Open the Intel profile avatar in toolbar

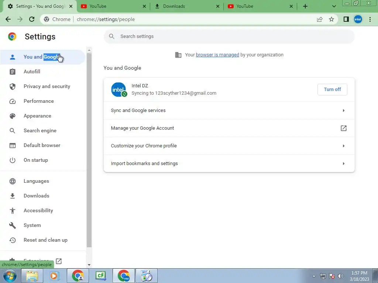(358, 19)
